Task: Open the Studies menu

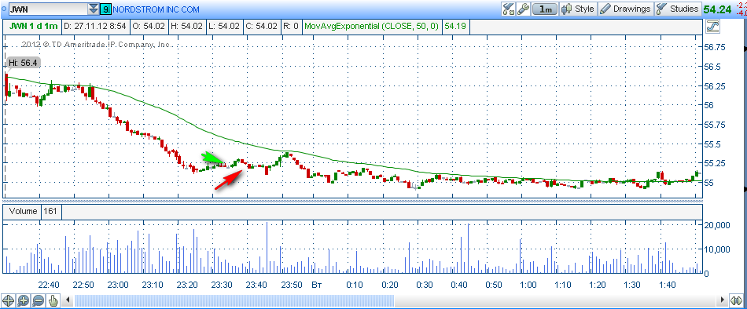Action: [x=678, y=9]
